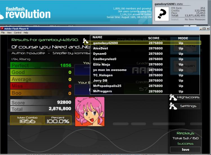Screen dimensions: 211x155
Task: Open the Help menu
Action: [x=26, y=33]
